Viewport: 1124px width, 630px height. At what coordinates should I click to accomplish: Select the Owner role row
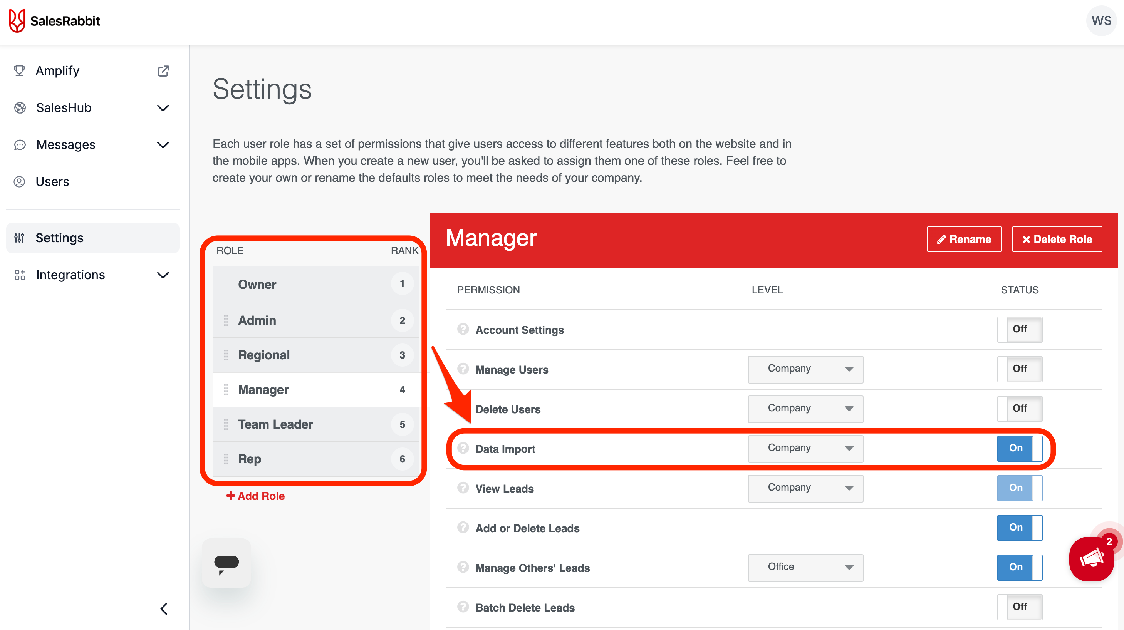[x=316, y=285]
